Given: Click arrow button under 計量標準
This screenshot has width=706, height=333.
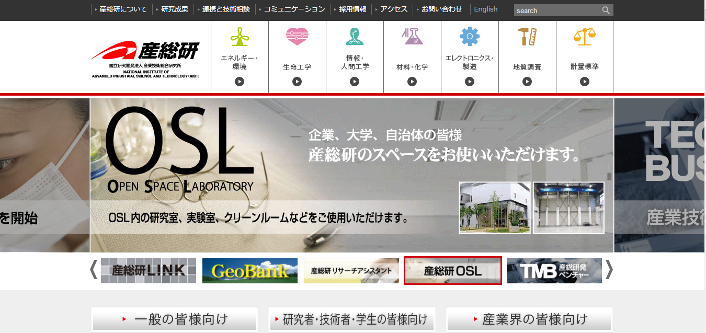Looking at the screenshot, I should coord(585,82).
